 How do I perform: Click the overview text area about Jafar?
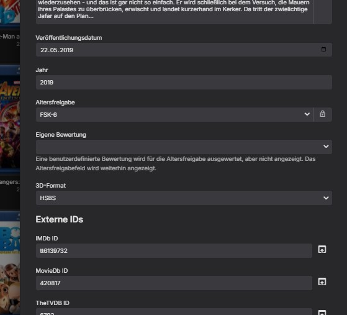[174, 12]
